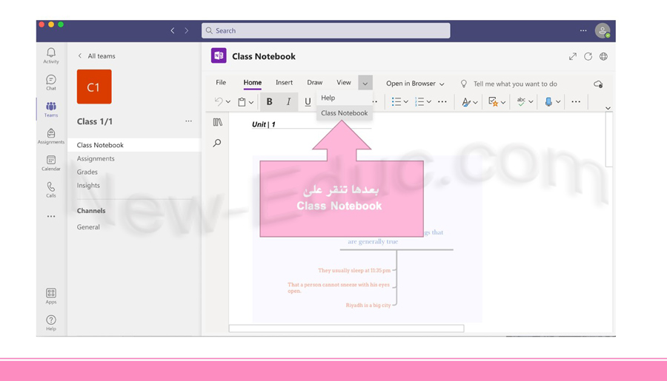
Task: Open the Chat icon in sidebar
Action: pos(51,80)
